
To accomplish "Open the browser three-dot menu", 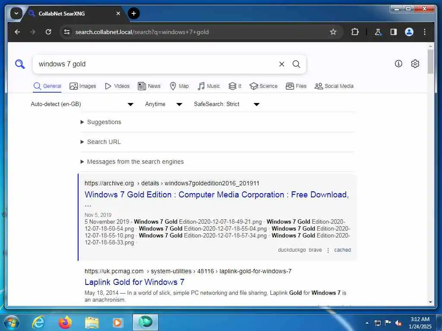I will 425,32.
